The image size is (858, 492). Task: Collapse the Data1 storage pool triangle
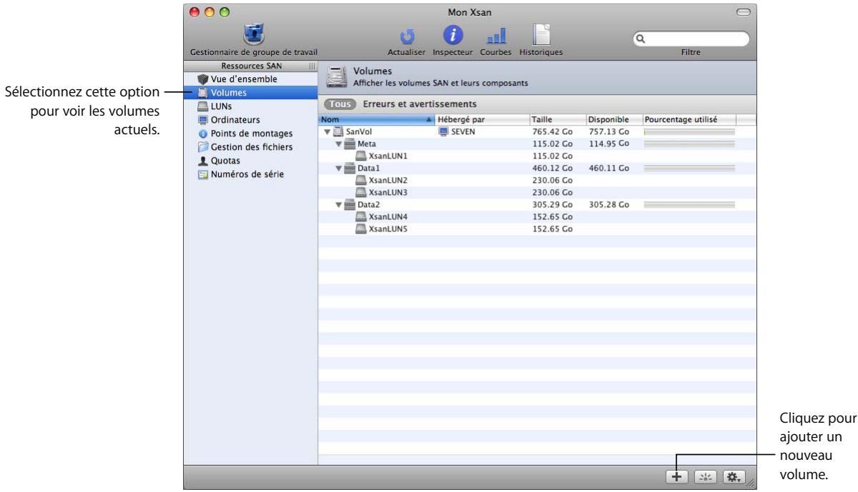coord(339,169)
